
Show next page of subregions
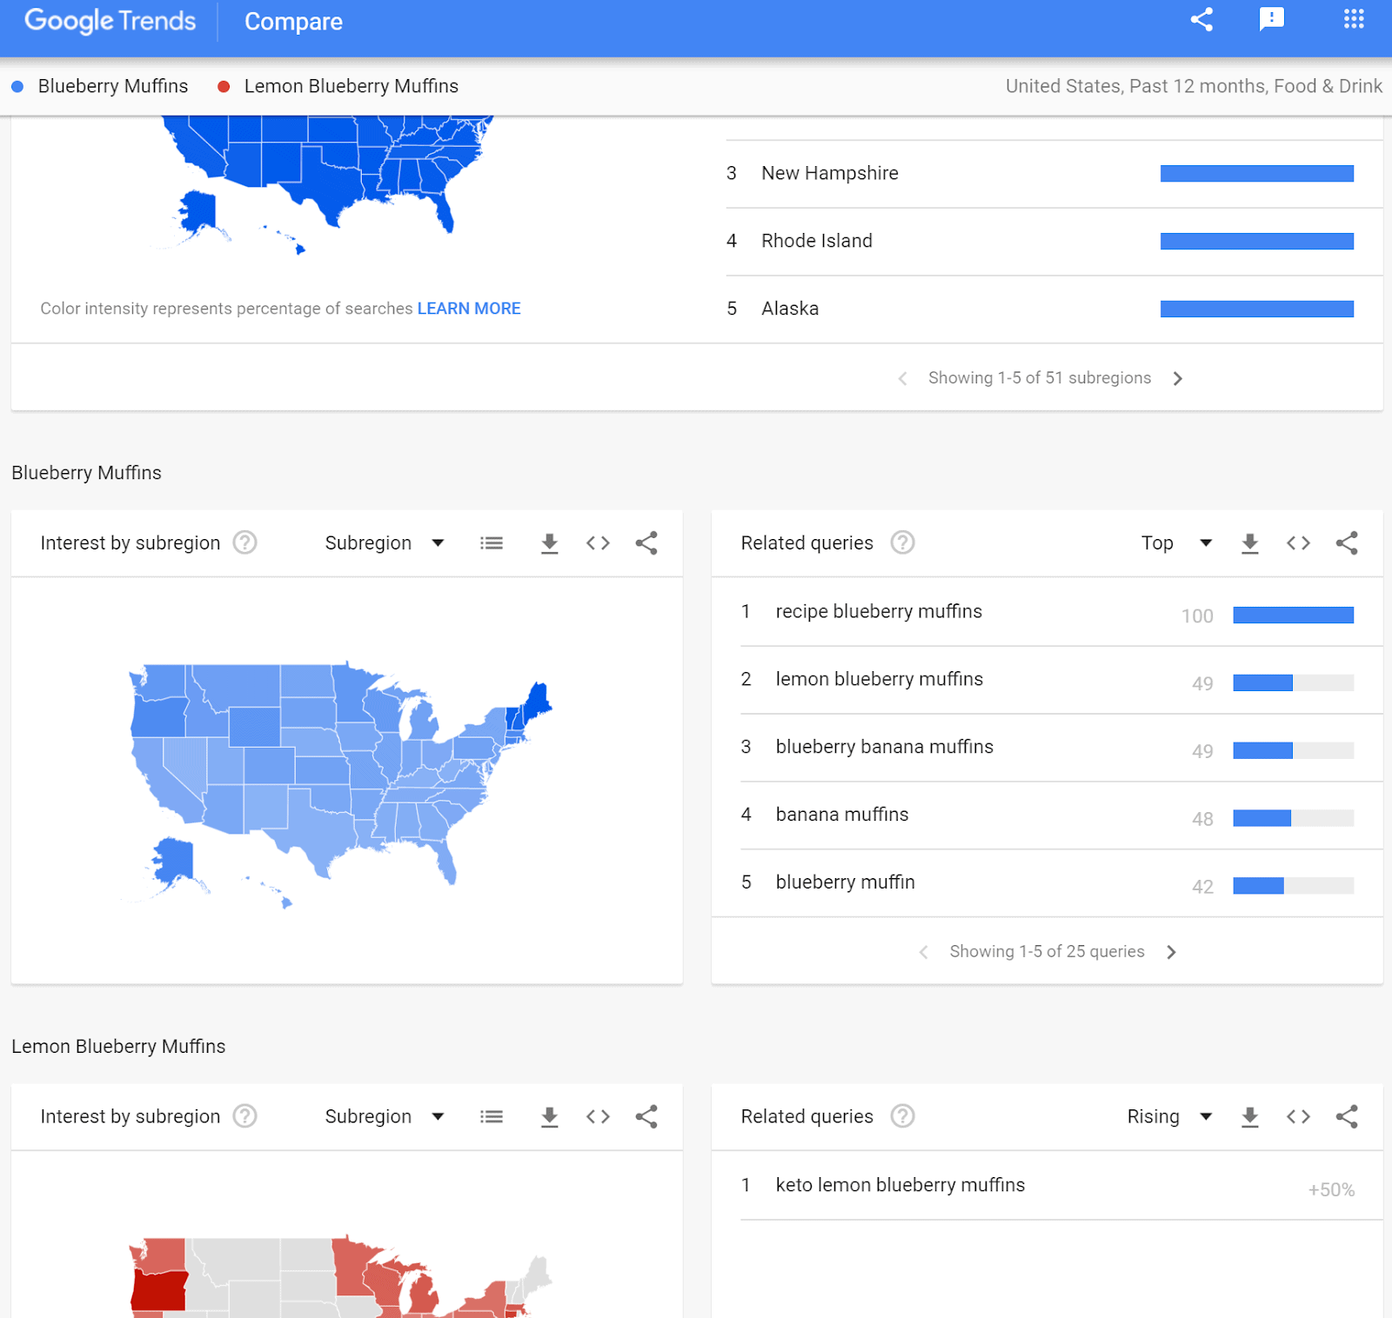tap(1179, 378)
